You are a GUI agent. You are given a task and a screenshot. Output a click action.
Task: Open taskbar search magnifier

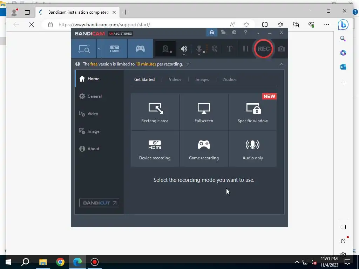25,262
